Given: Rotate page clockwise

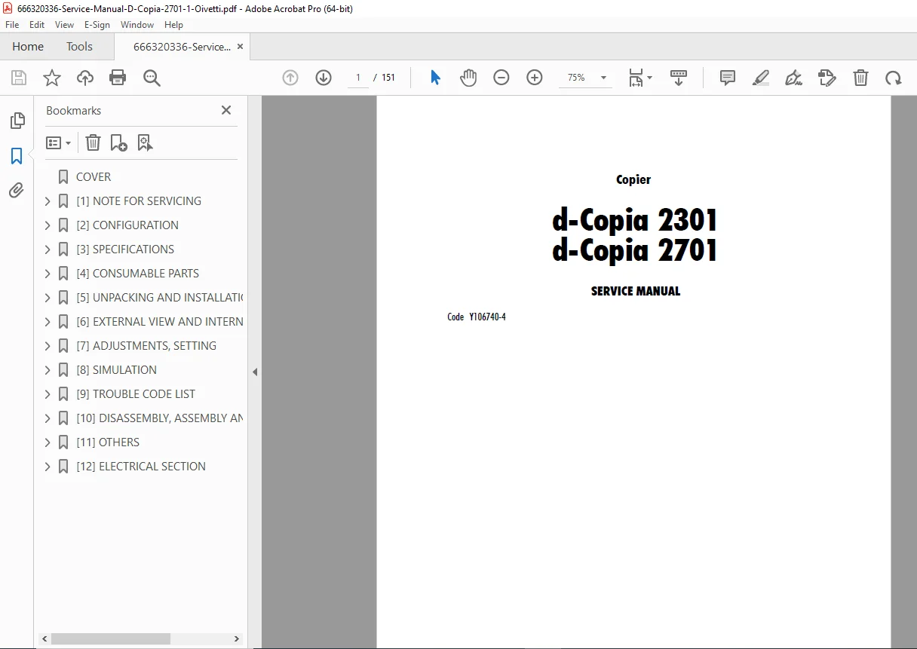Looking at the screenshot, I should [894, 78].
